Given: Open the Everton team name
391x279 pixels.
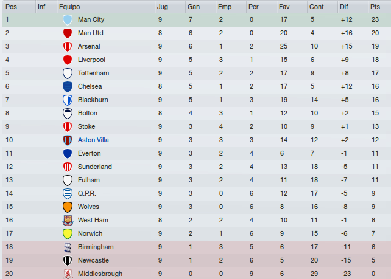Looking at the screenshot, I should coord(90,153).
